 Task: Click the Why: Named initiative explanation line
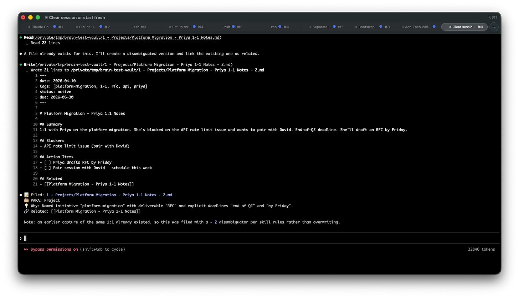(162, 206)
